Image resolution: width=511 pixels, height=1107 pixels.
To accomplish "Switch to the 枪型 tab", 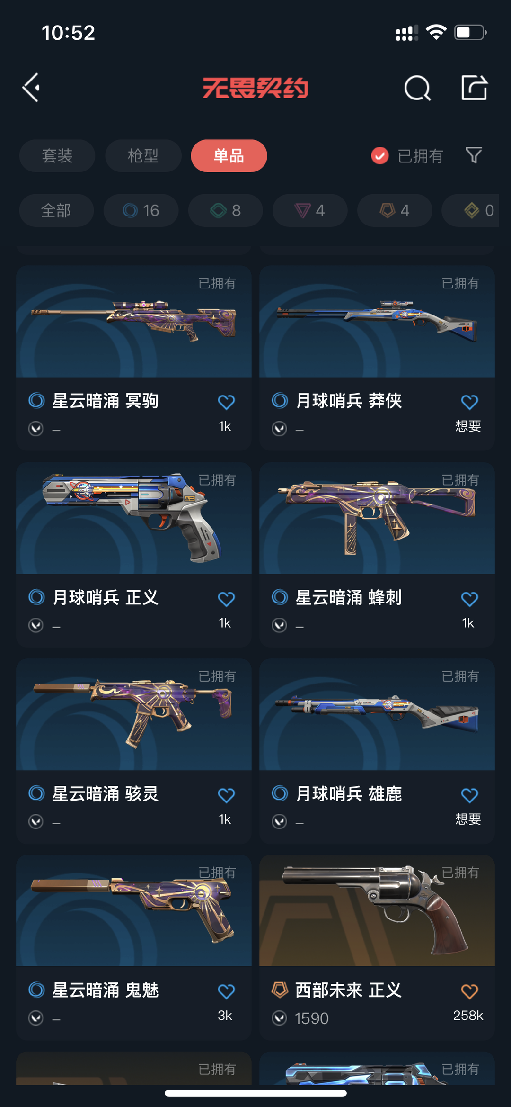I will tap(143, 156).
